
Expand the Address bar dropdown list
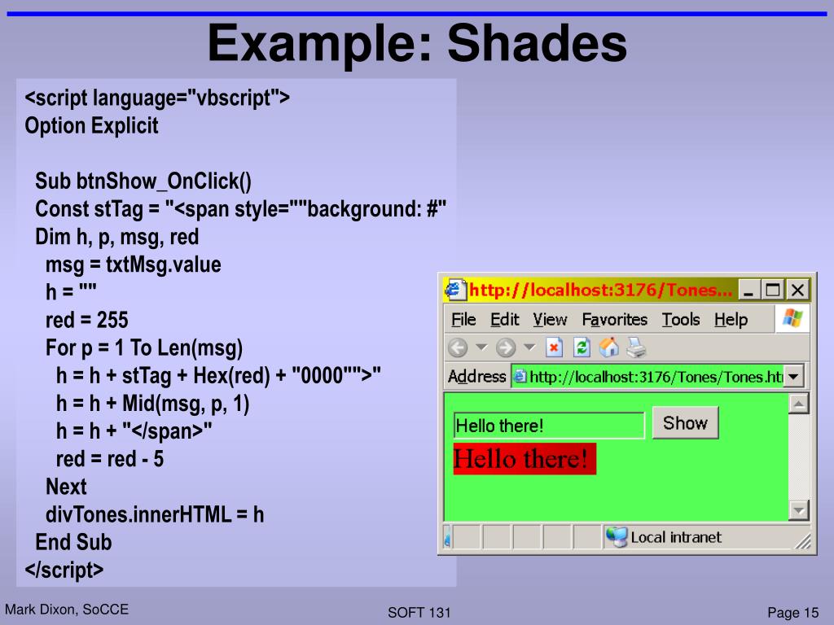[x=793, y=377]
